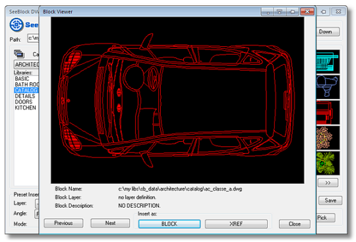Click the Angle preset field
Viewport: 356px width, 242px height.
[37, 214]
